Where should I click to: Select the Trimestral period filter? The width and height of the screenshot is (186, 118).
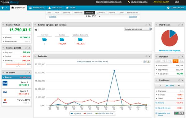pyautogui.click(x=78, y=13)
